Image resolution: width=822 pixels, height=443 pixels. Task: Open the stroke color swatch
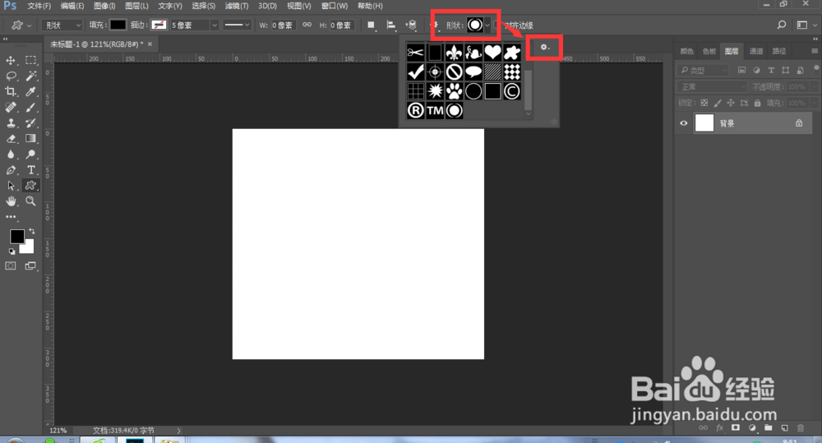click(159, 25)
